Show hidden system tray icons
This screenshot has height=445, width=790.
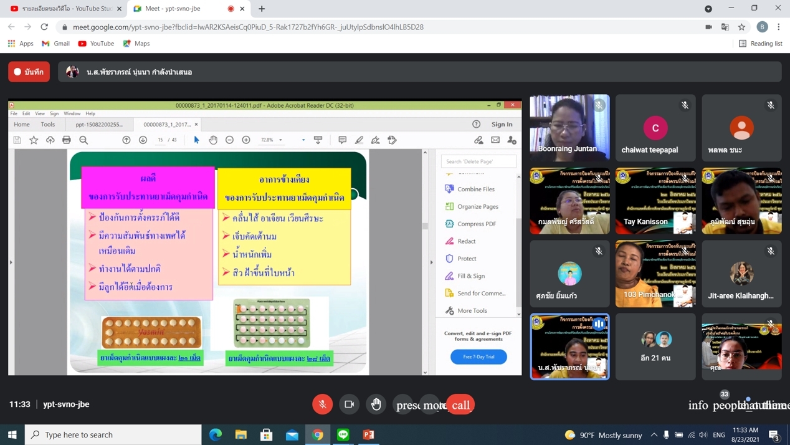point(654,434)
